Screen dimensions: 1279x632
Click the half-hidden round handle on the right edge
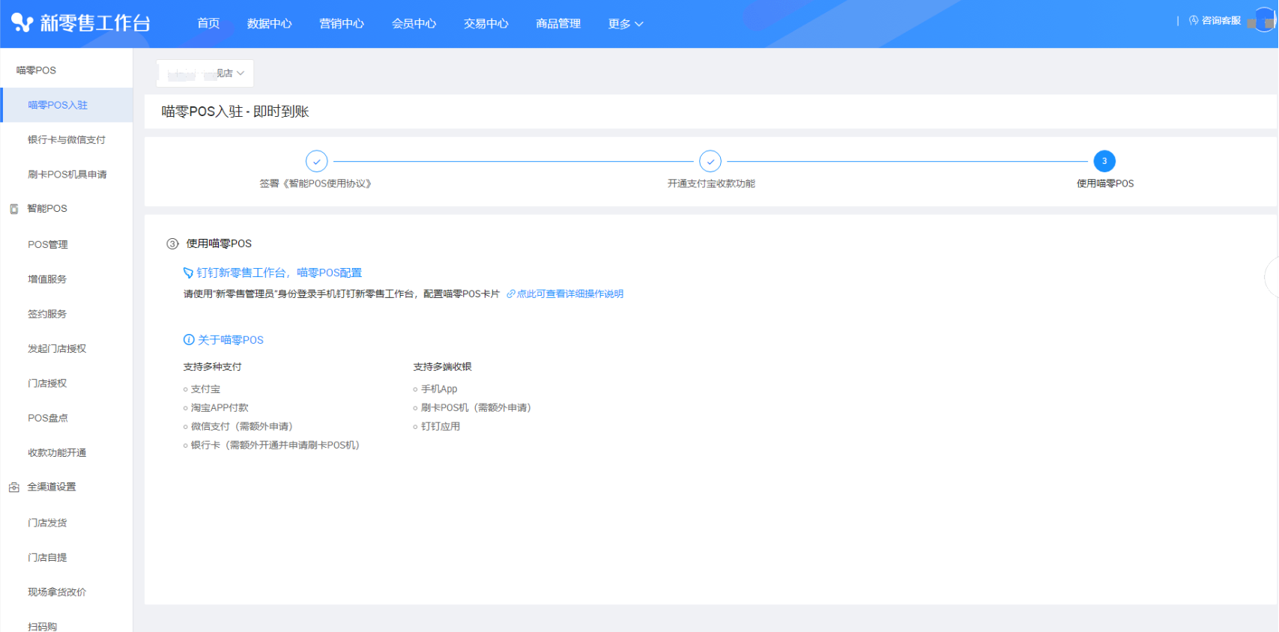[1272, 277]
